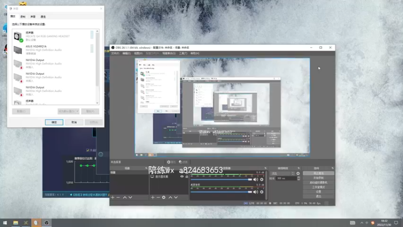Open File Explorer from the taskbar
Screen dimensions: 403x227
pos(16,222)
